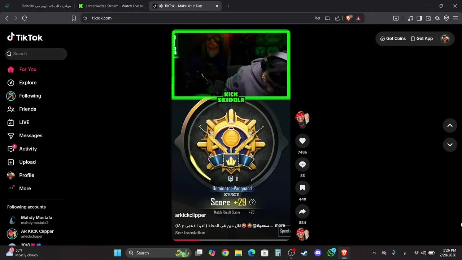The image size is (462, 260).
Task: Like the video with the heart icon
Action: pos(302,141)
